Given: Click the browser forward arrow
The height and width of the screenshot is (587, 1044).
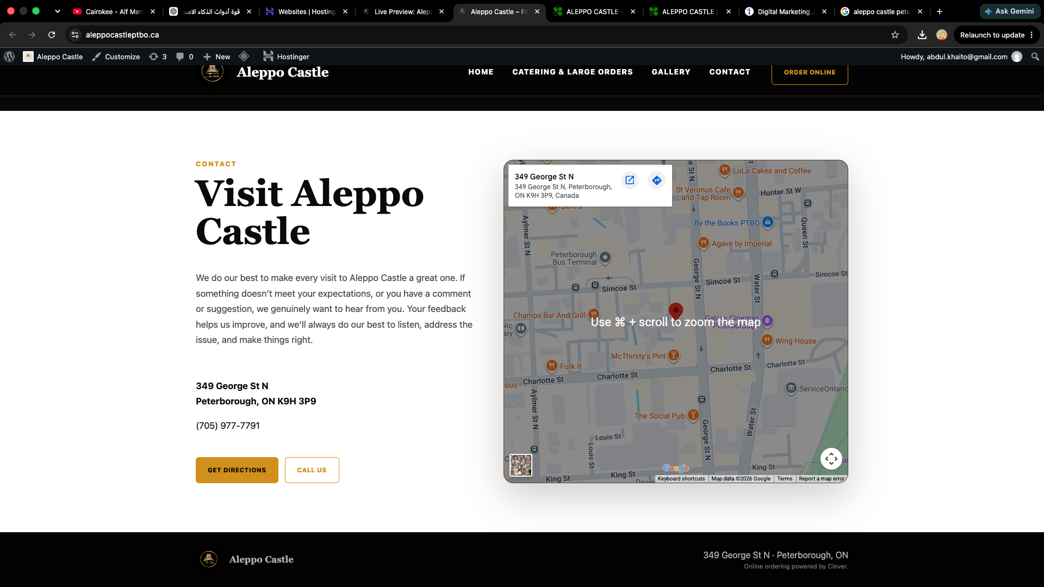Looking at the screenshot, I should tap(32, 35).
